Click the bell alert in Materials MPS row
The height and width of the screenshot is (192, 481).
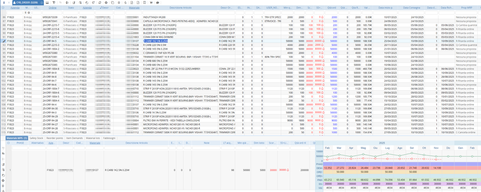pyautogui.click(x=288, y=170)
